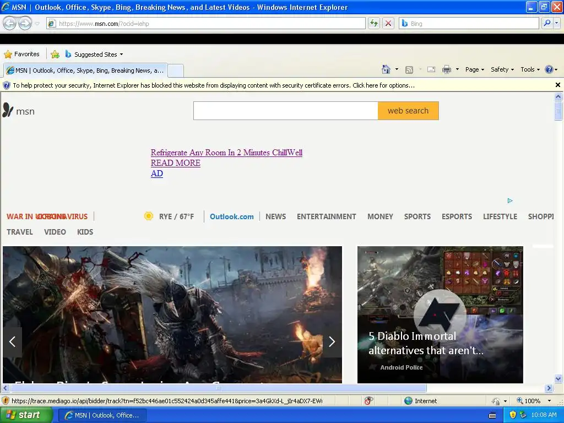Open the NEWS section
This screenshot has width=564, height=423.
pyautogui.click(x=276, y=216)
